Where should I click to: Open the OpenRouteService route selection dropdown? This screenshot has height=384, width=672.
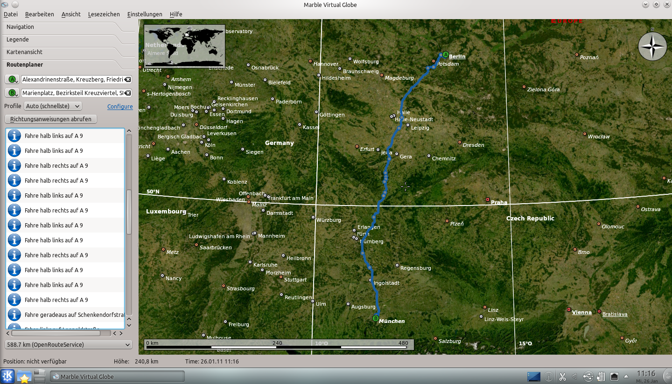pyautogui.click(x=68, y=345)
